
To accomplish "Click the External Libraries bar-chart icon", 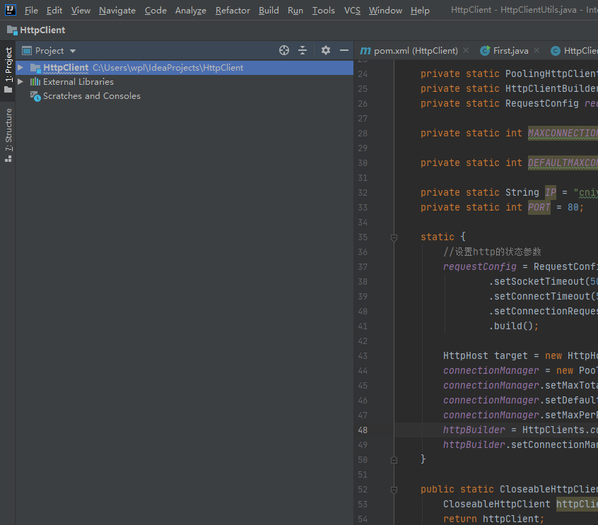I will pyautogui.click(x=35, y=82).
